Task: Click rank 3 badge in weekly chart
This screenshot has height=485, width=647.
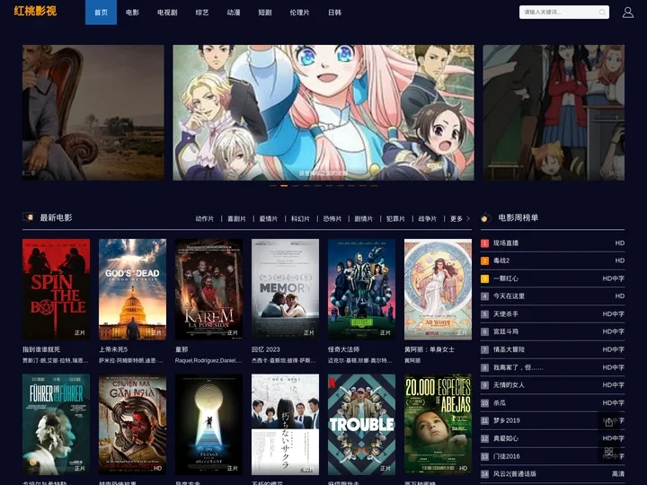Action: click(x=485, y=278)
